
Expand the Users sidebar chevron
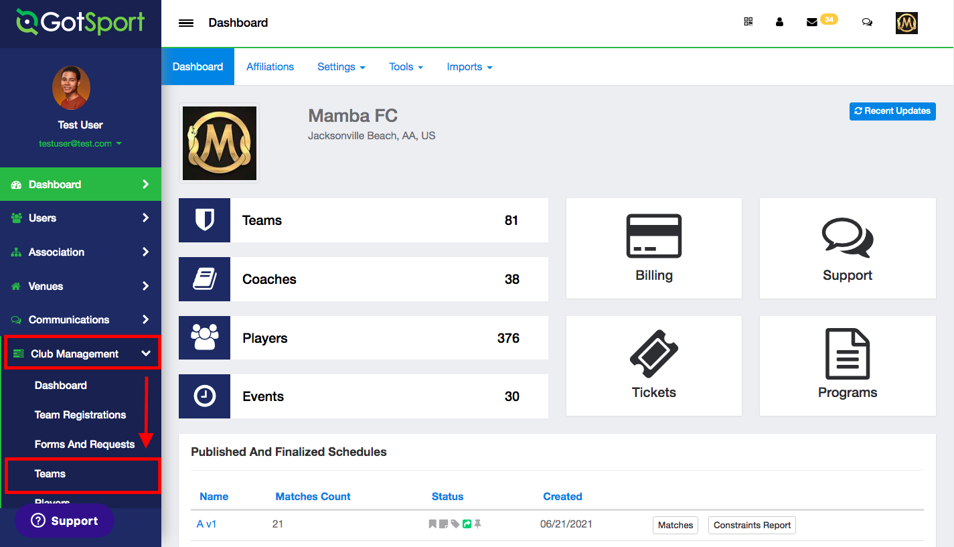tap(145, 218)
